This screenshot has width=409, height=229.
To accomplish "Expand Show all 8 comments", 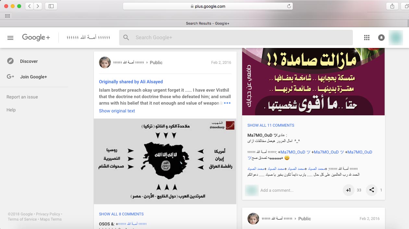I will (x=121, y=214).
